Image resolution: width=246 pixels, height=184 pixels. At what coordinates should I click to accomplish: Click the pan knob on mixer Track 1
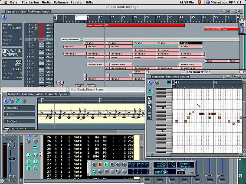click(x=12, y=145)
